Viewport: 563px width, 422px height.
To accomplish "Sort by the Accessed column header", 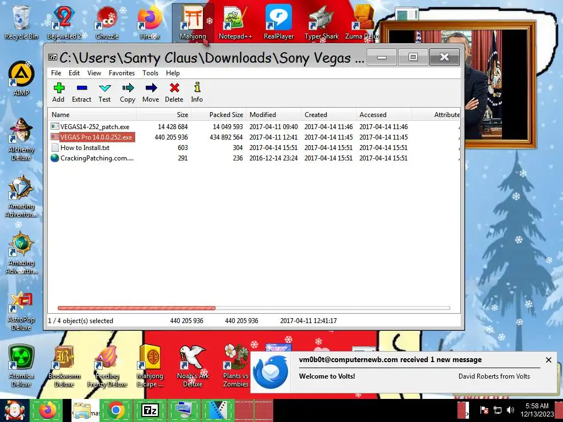I will coord(383,115).
